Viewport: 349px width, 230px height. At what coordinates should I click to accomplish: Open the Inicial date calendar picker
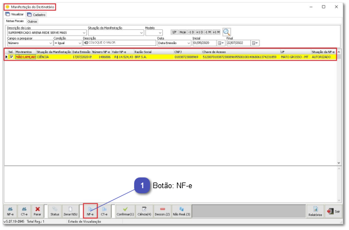click(x=221, y=43)
